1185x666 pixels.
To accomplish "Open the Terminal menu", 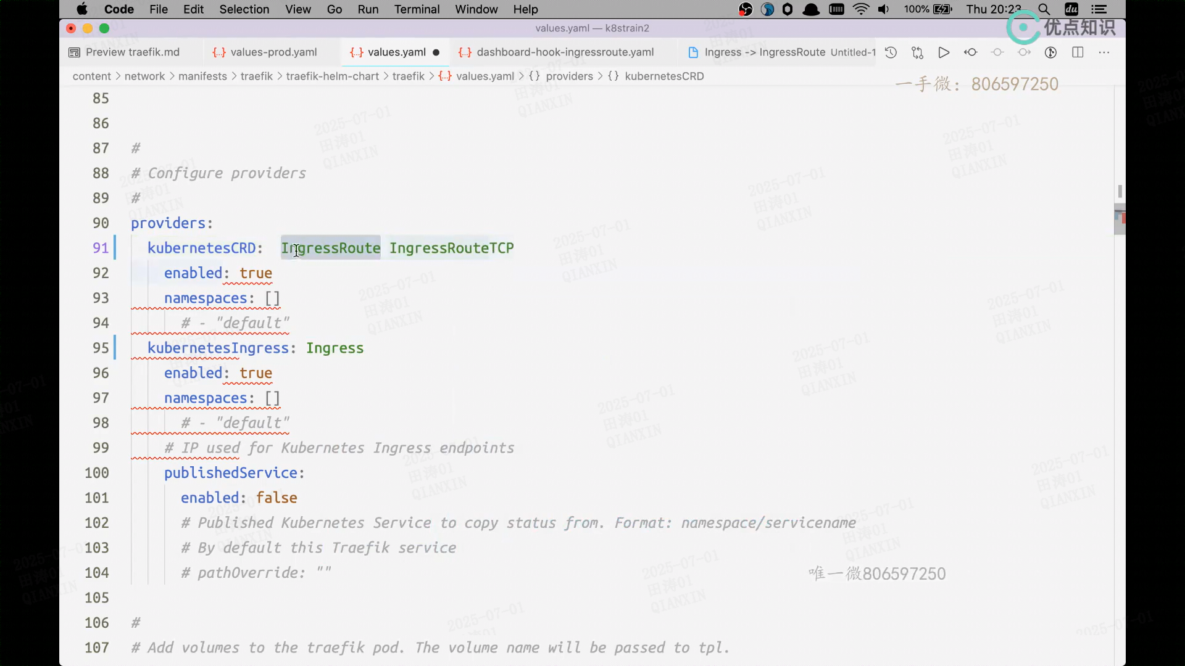I will 417,9.
